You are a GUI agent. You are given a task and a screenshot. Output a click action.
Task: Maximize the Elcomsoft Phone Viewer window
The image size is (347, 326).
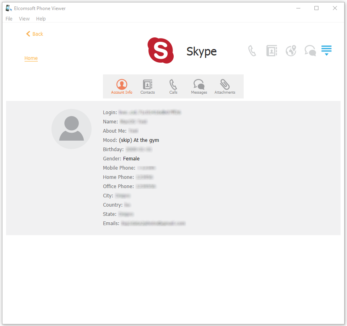(x=316, y=8)
